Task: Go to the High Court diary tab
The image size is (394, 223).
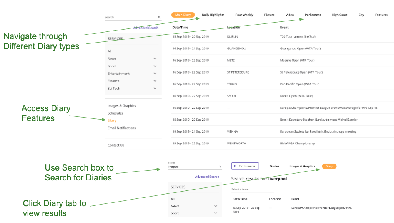Action: pos(339,15)
